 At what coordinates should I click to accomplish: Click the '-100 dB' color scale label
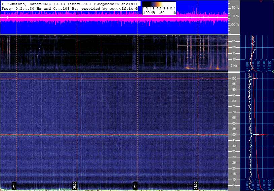(149, 13)
